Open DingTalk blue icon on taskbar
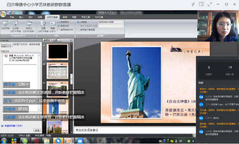The width and height of the screenshot is (239, 144). 58,141
